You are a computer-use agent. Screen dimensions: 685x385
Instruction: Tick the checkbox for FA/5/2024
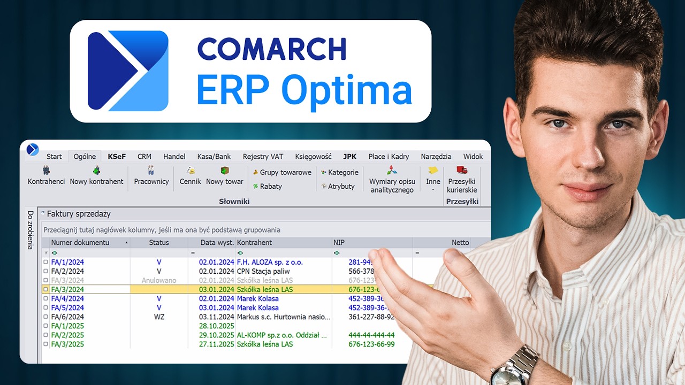pyautogui.click(x=45, y=308)
